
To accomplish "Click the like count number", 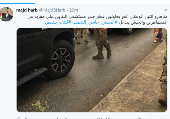I will pyautogui.click(x=108, y=118).
